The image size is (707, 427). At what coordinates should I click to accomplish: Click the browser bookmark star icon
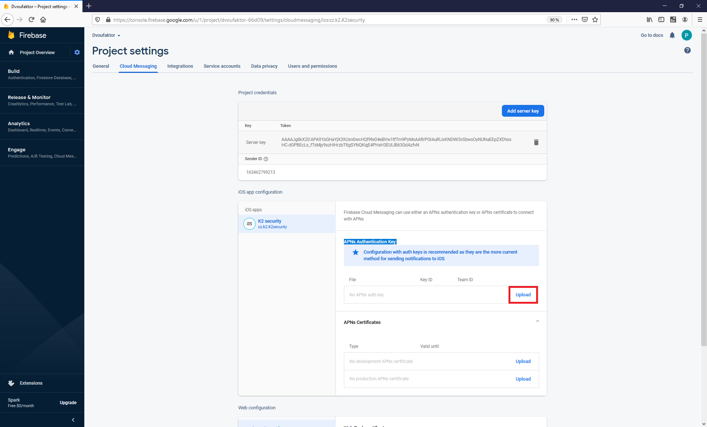click(595, 20)
